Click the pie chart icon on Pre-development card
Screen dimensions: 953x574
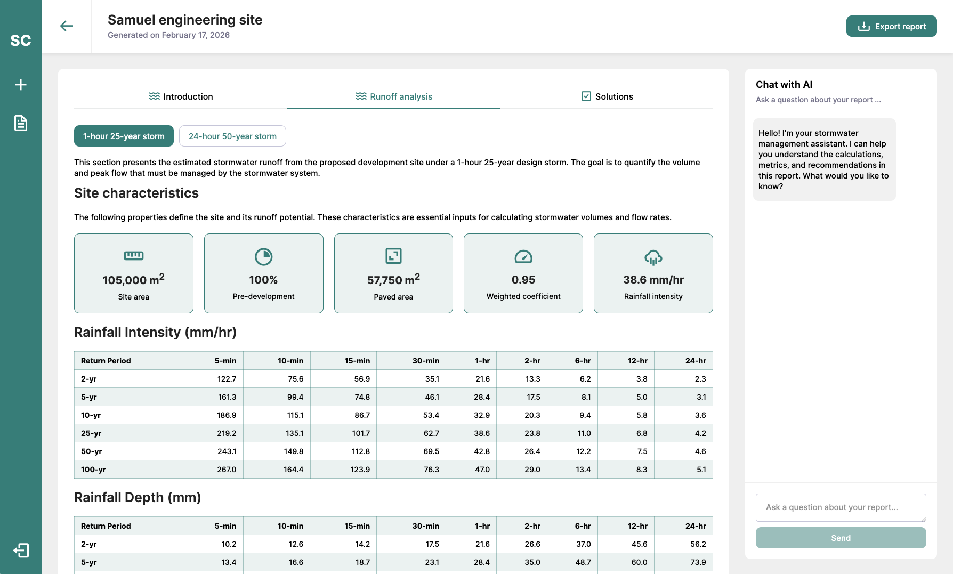pyautogui.click(x=263, y=256)
